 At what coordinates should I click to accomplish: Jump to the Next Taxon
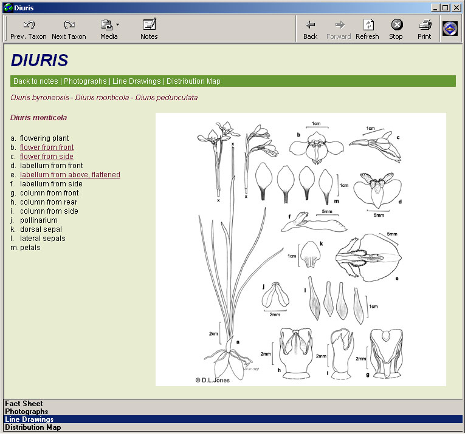(x=69, y=29)
